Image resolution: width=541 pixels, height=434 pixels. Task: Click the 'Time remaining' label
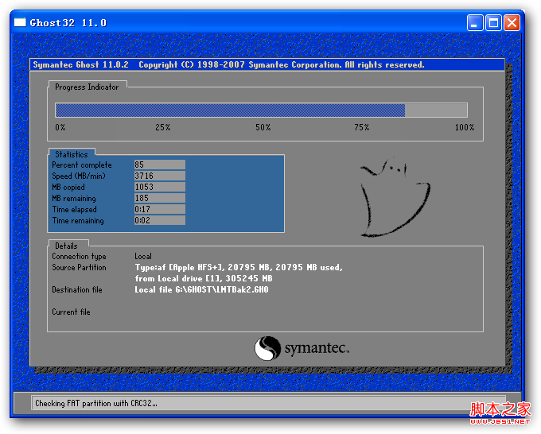[x=78, y=221]
